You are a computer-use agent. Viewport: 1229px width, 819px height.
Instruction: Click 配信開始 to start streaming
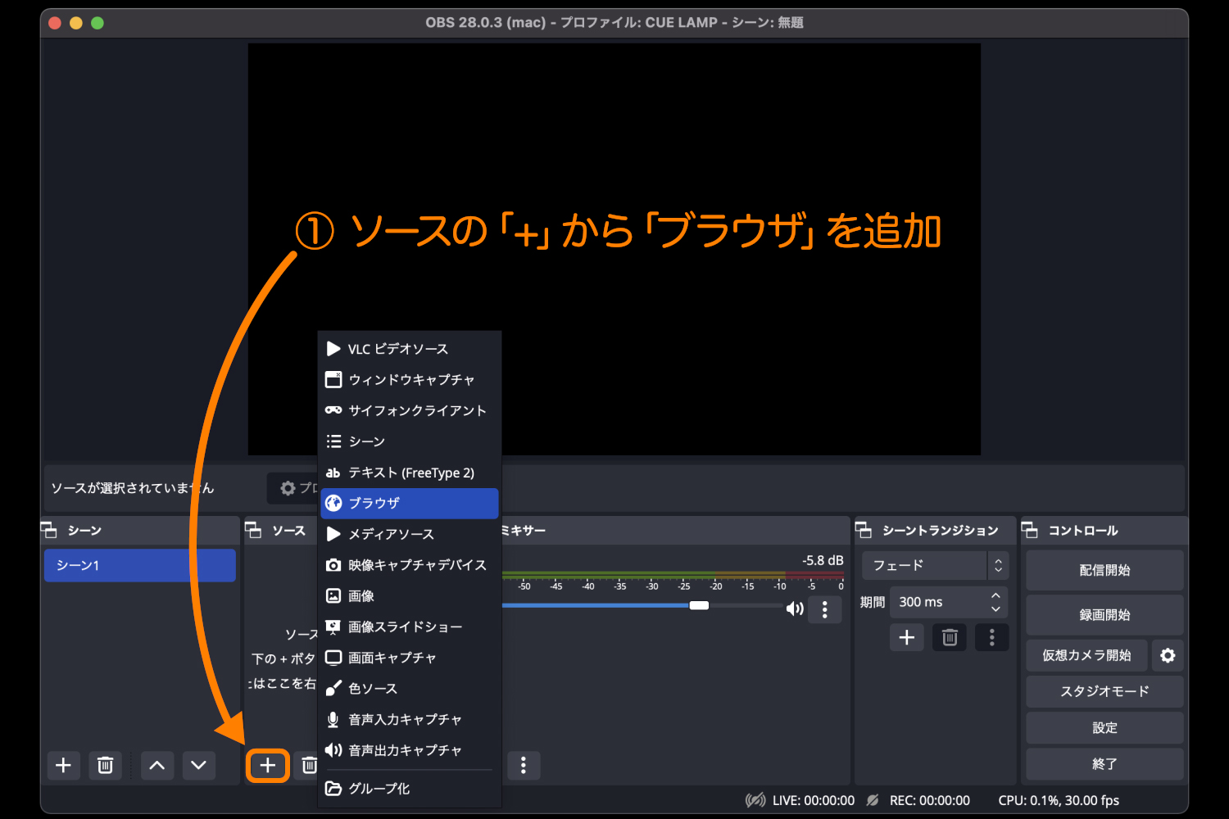coord(1104,570)
